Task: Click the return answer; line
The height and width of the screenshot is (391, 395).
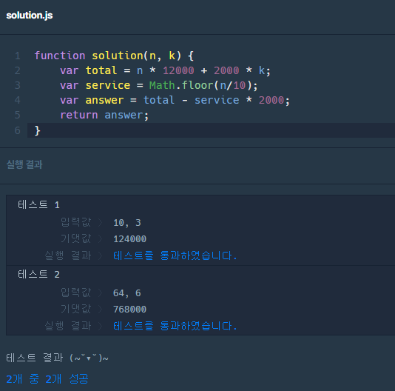Action: (x=104, y=116)
